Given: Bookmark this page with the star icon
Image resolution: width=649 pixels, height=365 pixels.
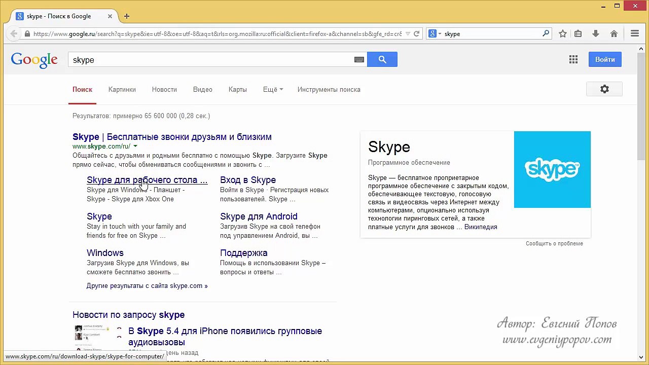Looking at the screenshot, I should [x=563, y=34].
